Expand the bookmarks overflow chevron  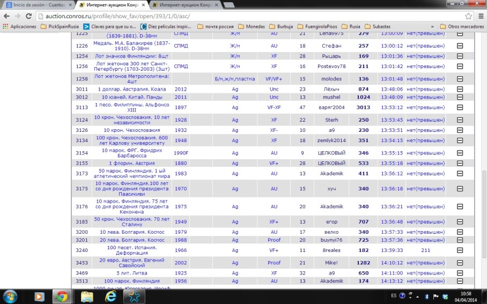432,26
